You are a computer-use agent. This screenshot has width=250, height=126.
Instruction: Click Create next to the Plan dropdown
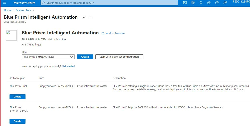pos(85,57)
